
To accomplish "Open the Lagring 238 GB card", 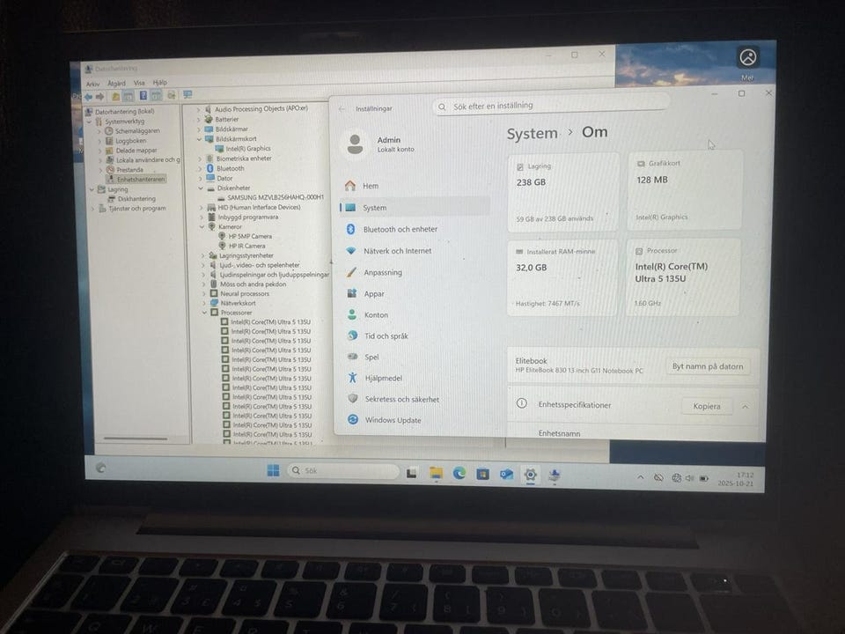I will coord(563,193).
